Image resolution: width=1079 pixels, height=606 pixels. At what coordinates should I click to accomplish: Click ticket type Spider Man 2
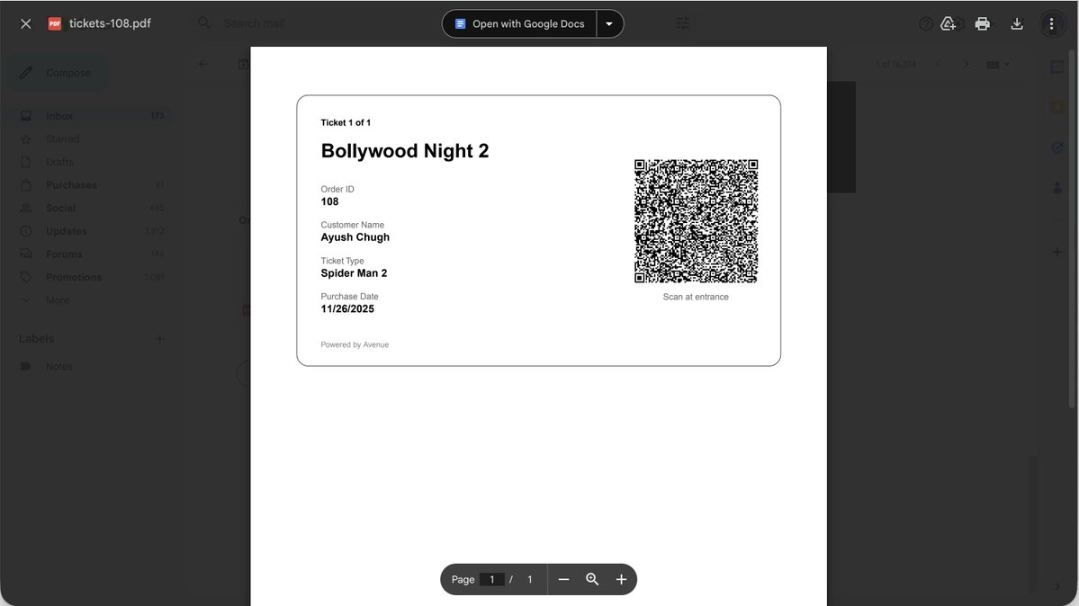click(x=354, y=273)
